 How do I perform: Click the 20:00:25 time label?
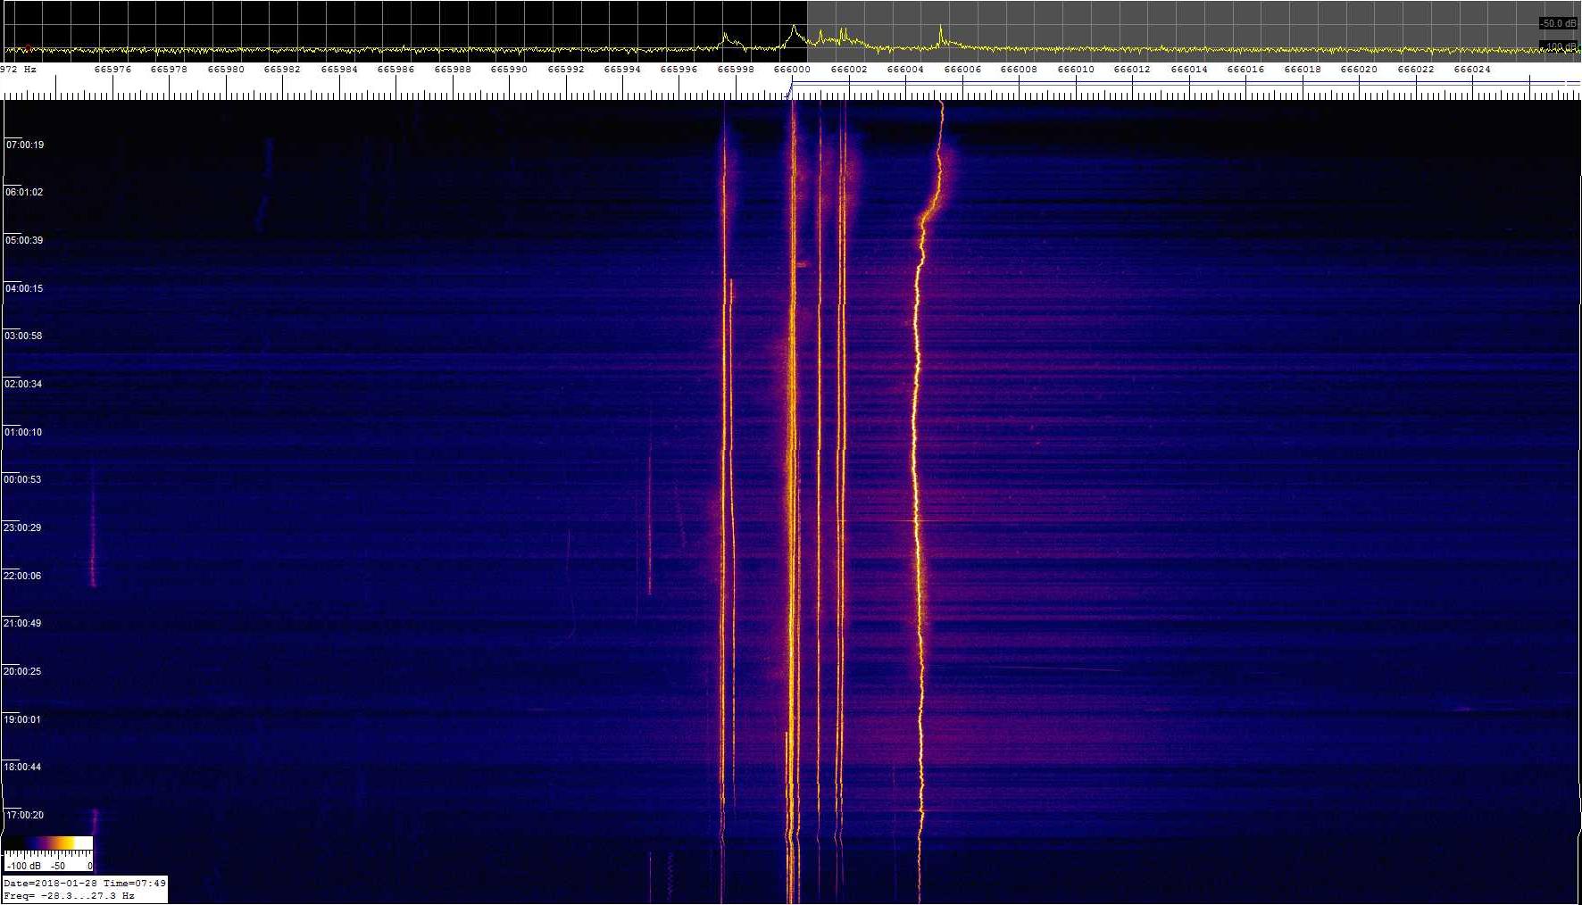22,671
